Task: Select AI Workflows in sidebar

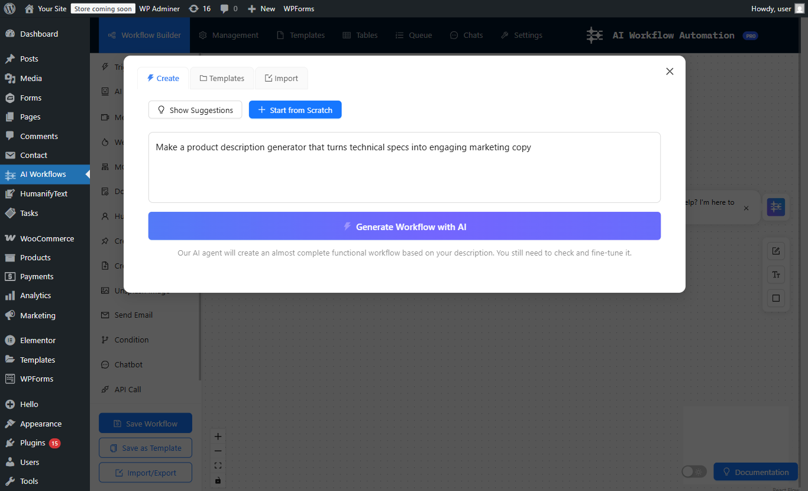Action: 45,174
